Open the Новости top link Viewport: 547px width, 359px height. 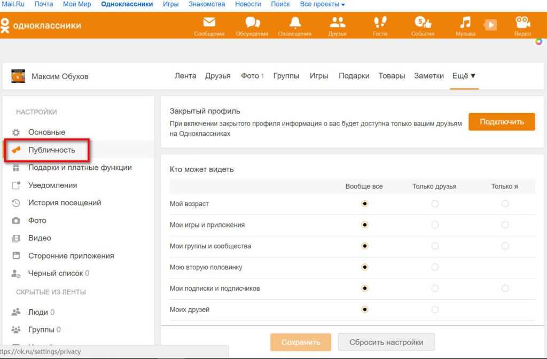coord(248,4)
